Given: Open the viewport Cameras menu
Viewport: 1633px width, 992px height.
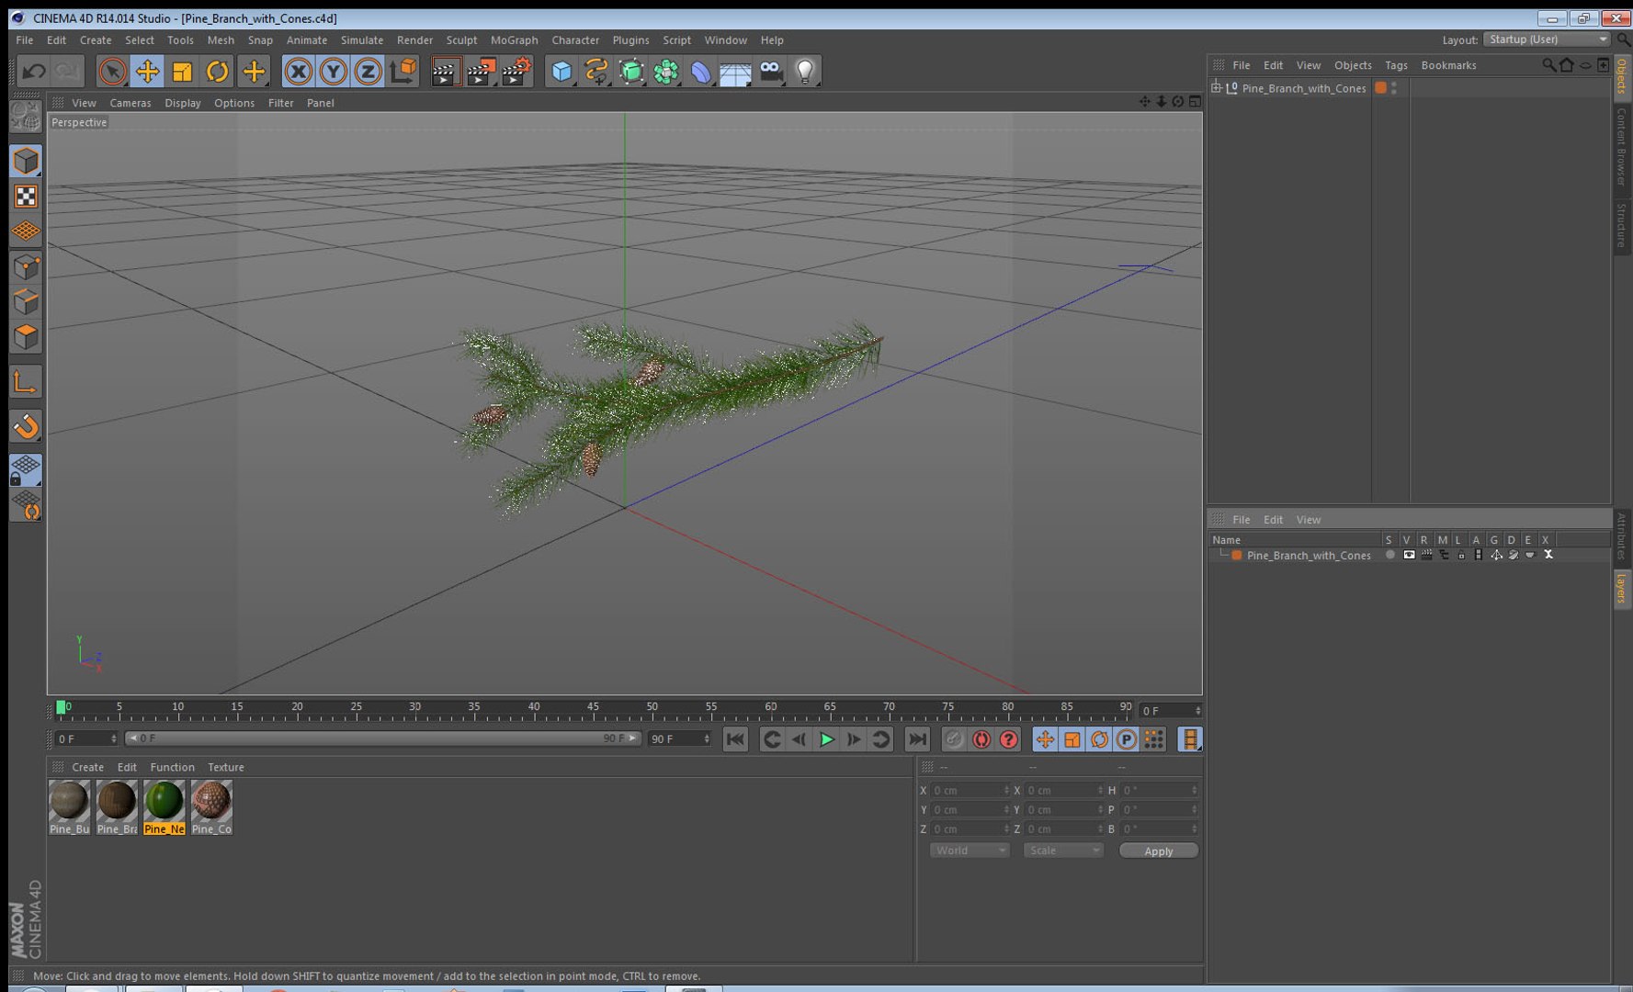Looking at the screenshot, I should tap(130, 103).
